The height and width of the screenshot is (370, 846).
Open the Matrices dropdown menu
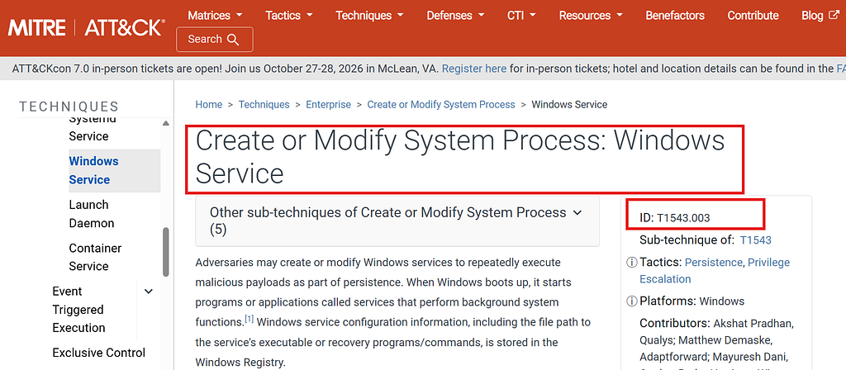tap(215, 15)
